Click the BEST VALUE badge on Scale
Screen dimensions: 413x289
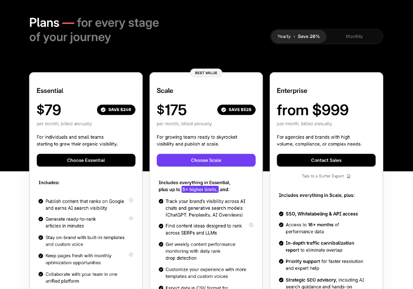(x=206, y=73)
